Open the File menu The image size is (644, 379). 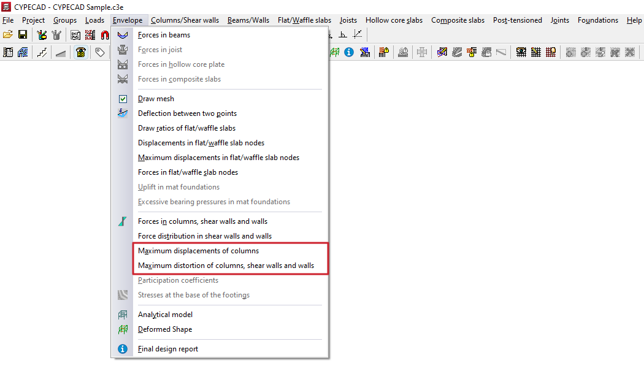click(x=8, y=20)
